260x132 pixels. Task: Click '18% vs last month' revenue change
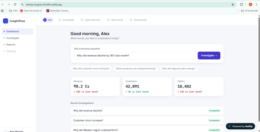coord(86,92)
